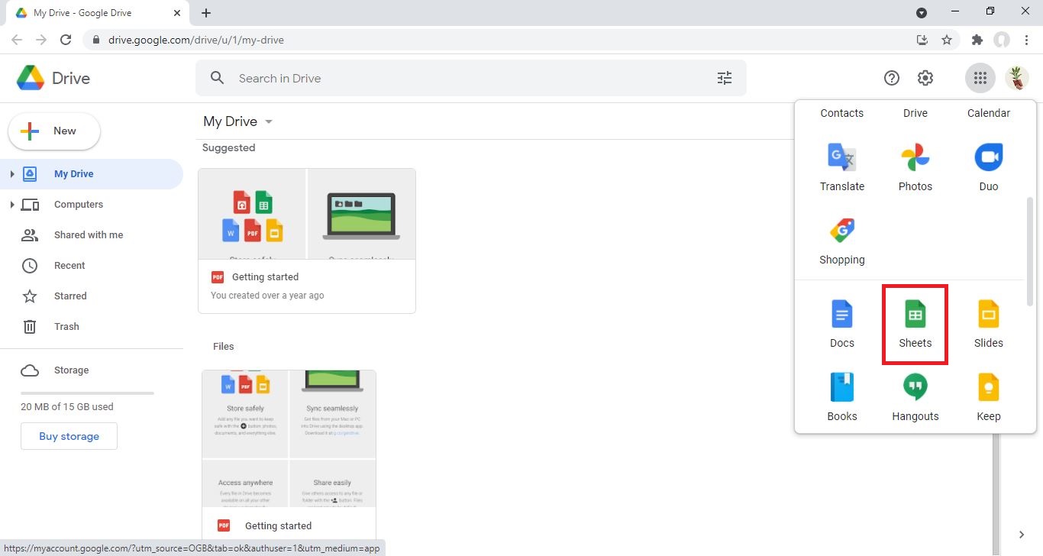Open a new browser tab
Screen dimensions: 1043x556
pos(206,13)
